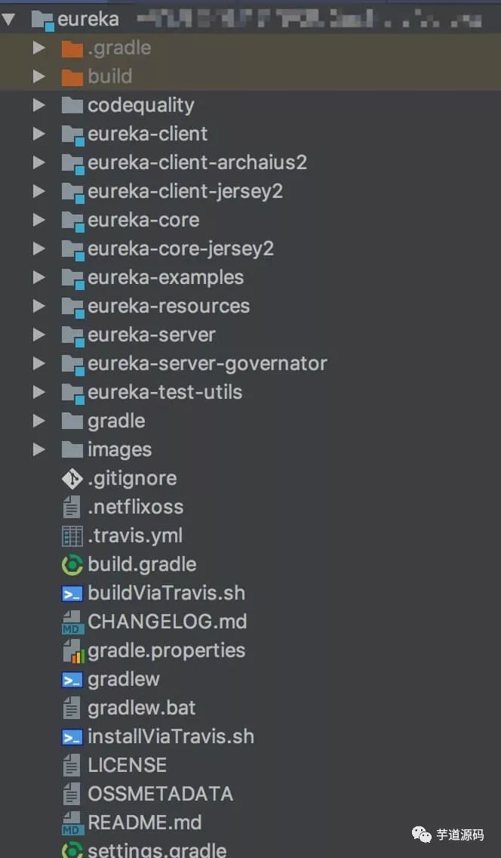The width and height of the screenshot is (501, 858).
Task: Click the orange build folder icon
Action: tap(72, 77)
